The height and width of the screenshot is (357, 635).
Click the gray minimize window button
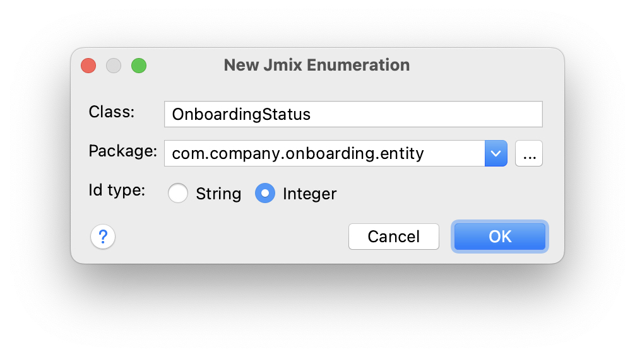[x=114, y=65]
